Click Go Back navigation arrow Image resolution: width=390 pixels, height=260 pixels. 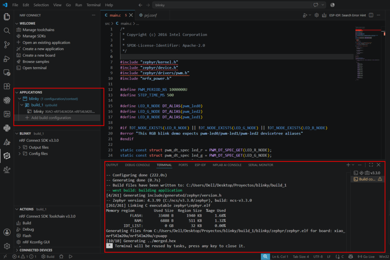140,5
